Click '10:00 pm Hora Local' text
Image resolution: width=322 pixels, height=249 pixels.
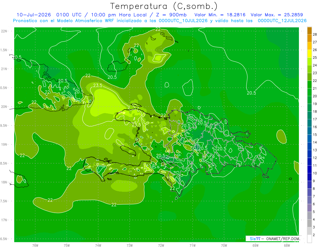pyautogui.click(x=118, y=15)
